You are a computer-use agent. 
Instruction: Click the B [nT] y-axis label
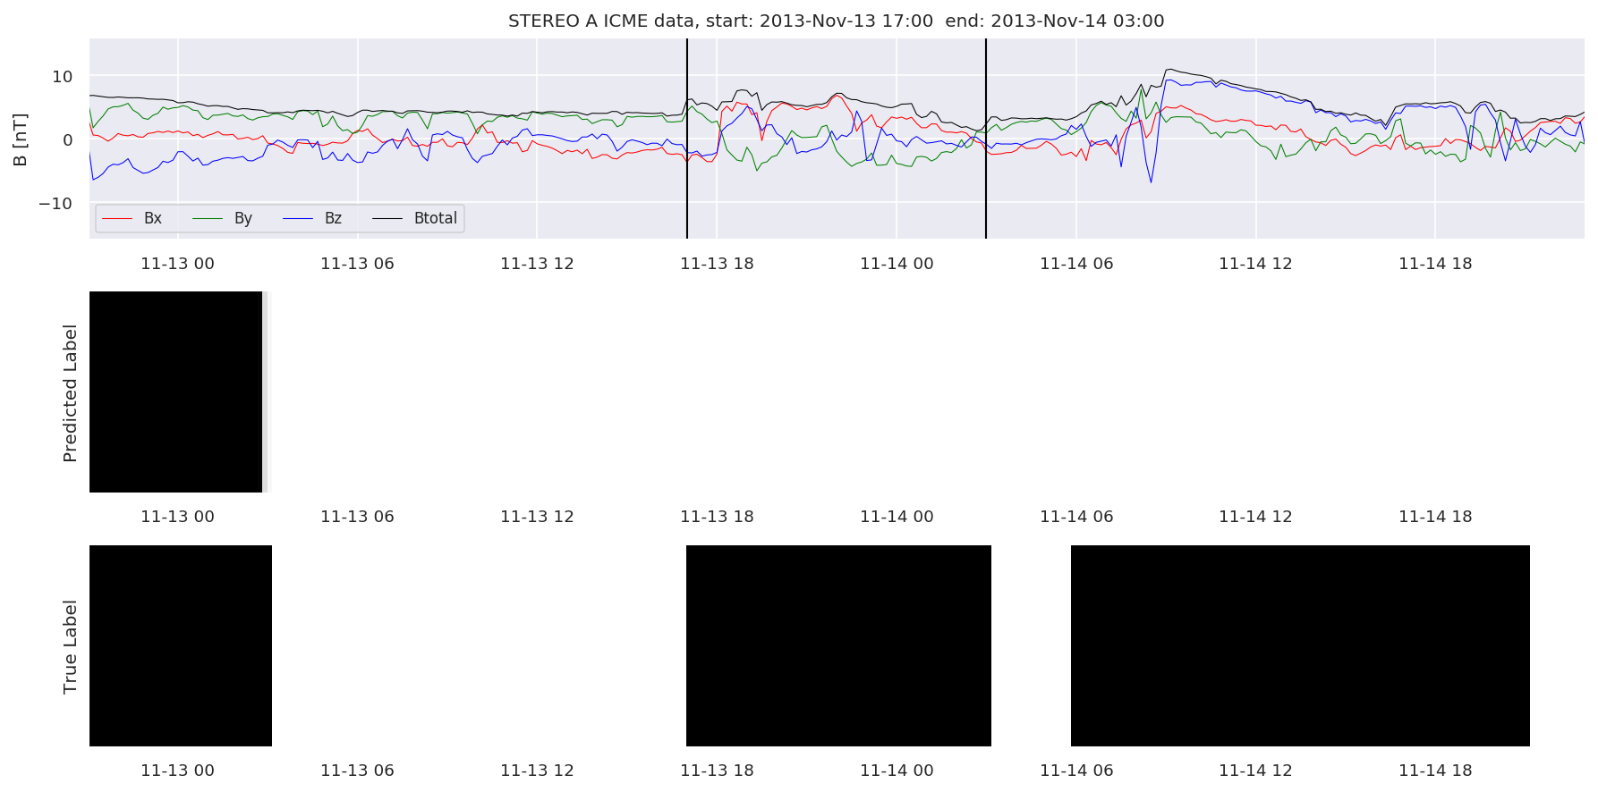pyautogui.click(x=21, y=139)
